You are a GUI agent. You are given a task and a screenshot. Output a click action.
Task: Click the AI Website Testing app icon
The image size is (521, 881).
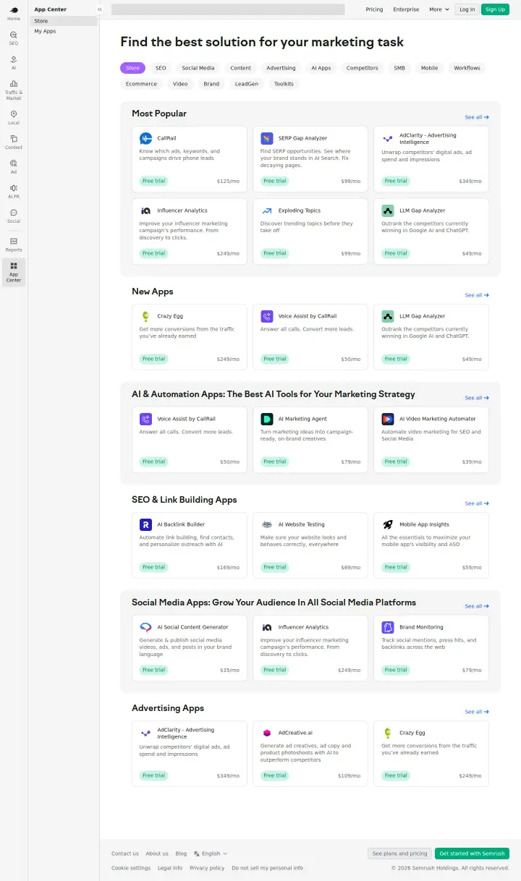click(x=266, y=524)
